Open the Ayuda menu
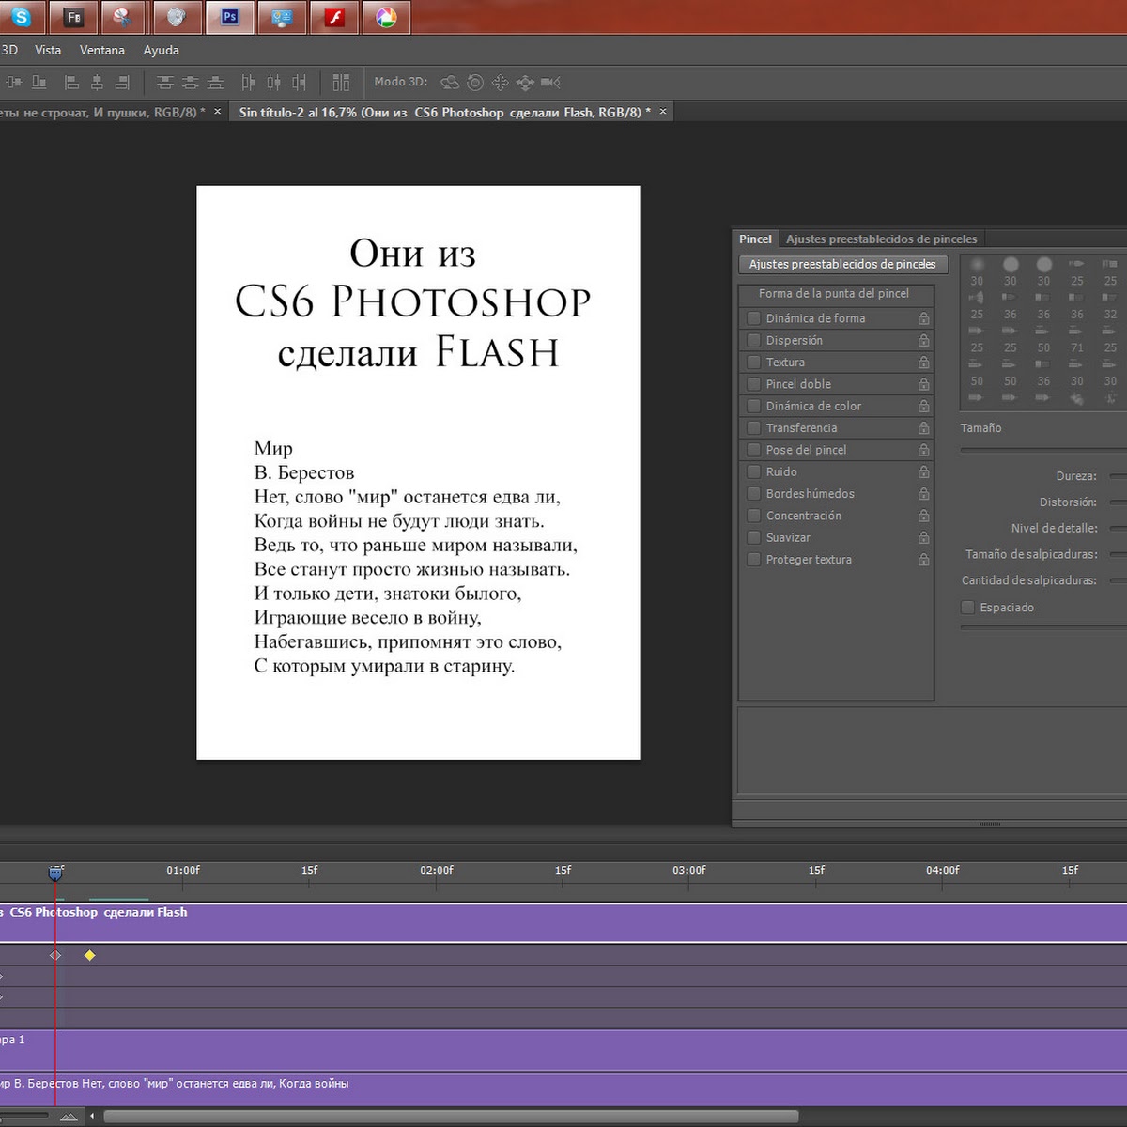This screenshot has height=1127, width=1127. point(161,50)
